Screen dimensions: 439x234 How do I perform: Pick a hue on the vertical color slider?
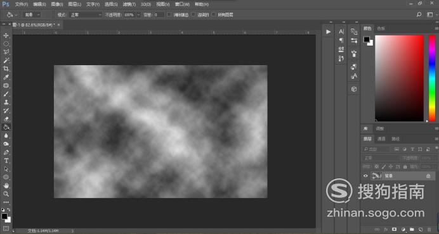[x=432, y=78]
